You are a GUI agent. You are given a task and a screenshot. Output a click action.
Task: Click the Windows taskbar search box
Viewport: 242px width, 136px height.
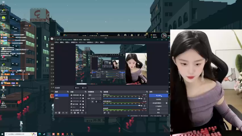click(x=21, y=134)
